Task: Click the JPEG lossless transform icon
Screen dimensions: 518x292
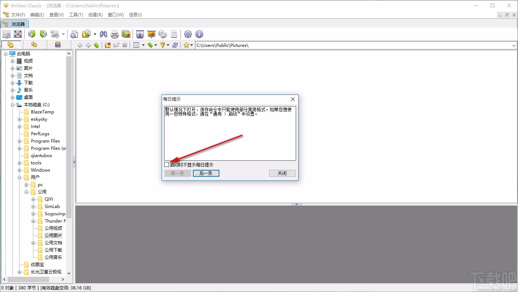Action: tap(55, 34)
